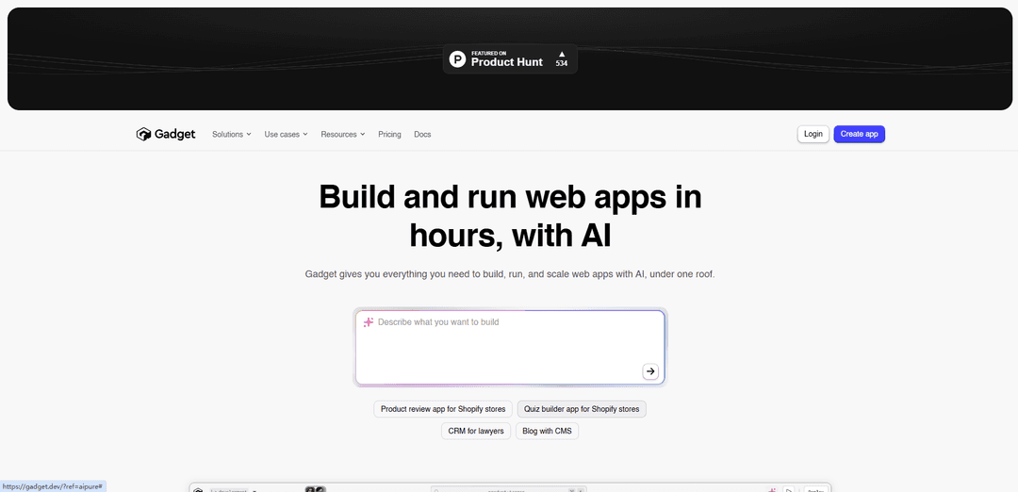Click the gadget.dev URL in status bar

pos(53,486)
